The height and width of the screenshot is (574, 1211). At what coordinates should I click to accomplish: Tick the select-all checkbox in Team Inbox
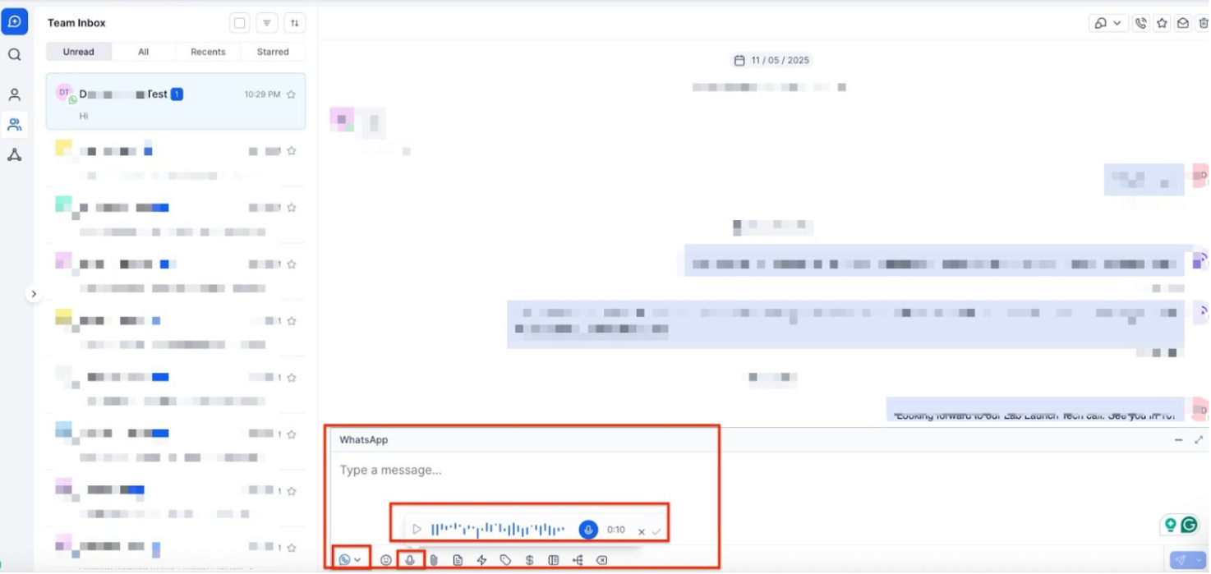tap(239, 23)
